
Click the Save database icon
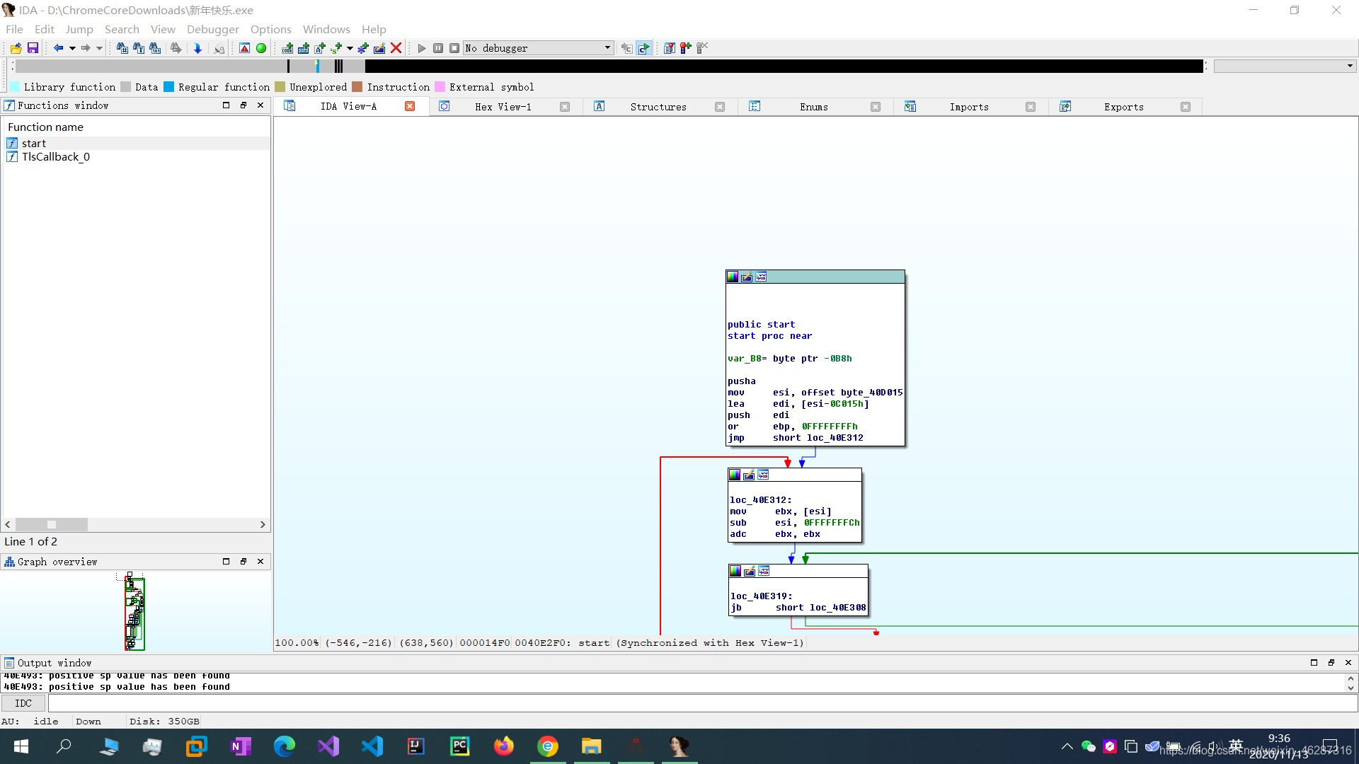33,48
